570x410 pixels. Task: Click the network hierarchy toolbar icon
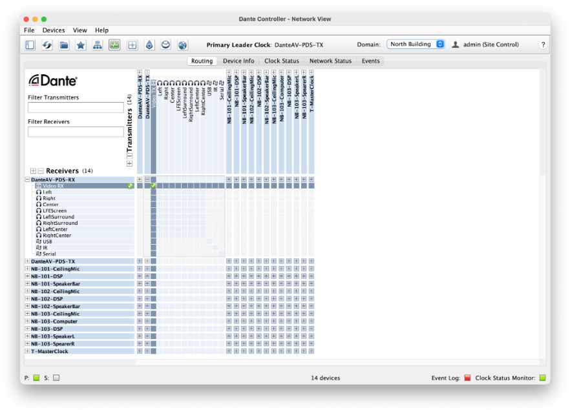click(98, 45)
